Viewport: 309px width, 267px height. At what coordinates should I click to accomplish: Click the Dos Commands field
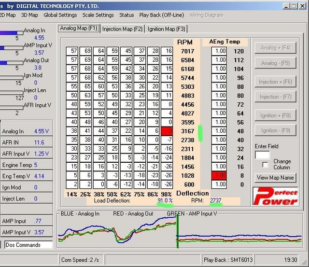[28, 245]
